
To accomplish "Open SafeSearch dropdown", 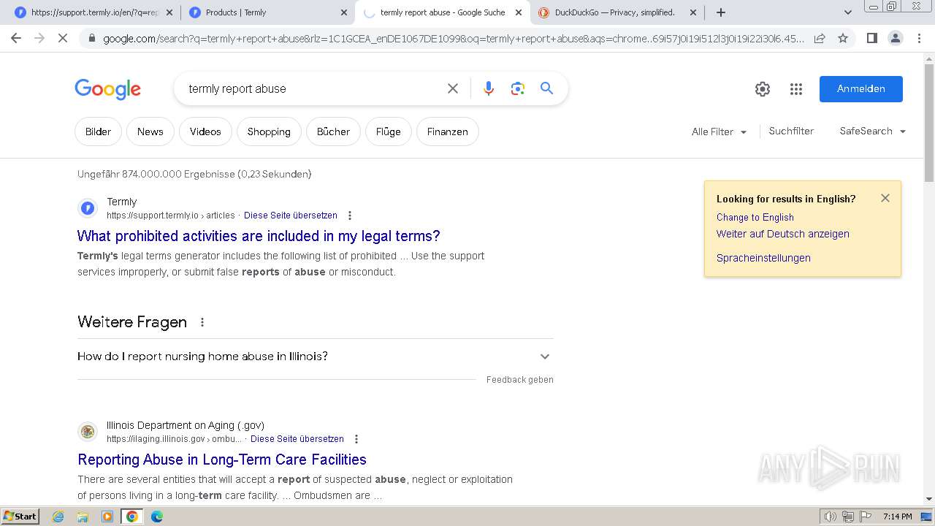I will pos(872,131).
